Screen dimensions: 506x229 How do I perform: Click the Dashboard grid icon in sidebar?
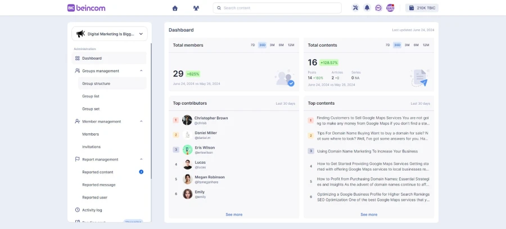click(77, 59)
